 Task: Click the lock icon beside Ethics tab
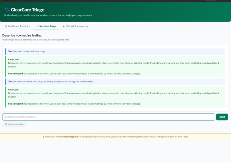[x=64, y=26]
